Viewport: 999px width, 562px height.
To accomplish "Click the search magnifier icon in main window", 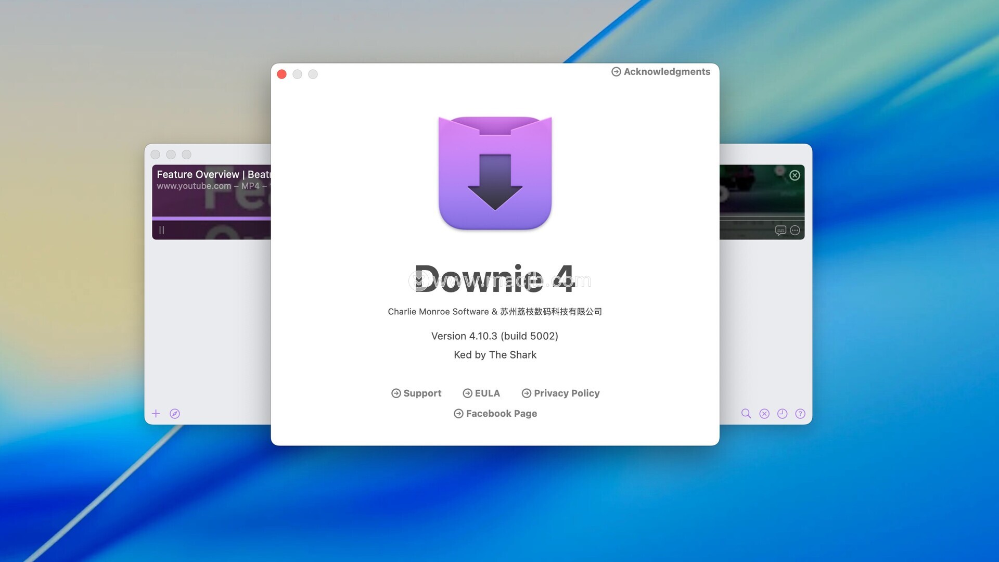I will (746, 414).
